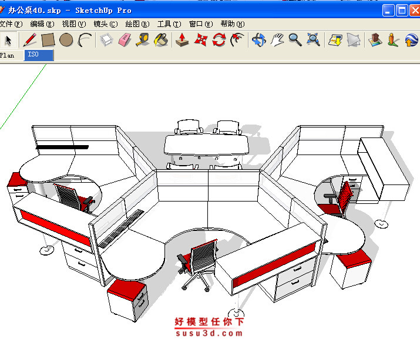The height and width of the screenshot is (339, 420).
Task: Open the 帮助(H) menu
Action: [x=233, y=24]
